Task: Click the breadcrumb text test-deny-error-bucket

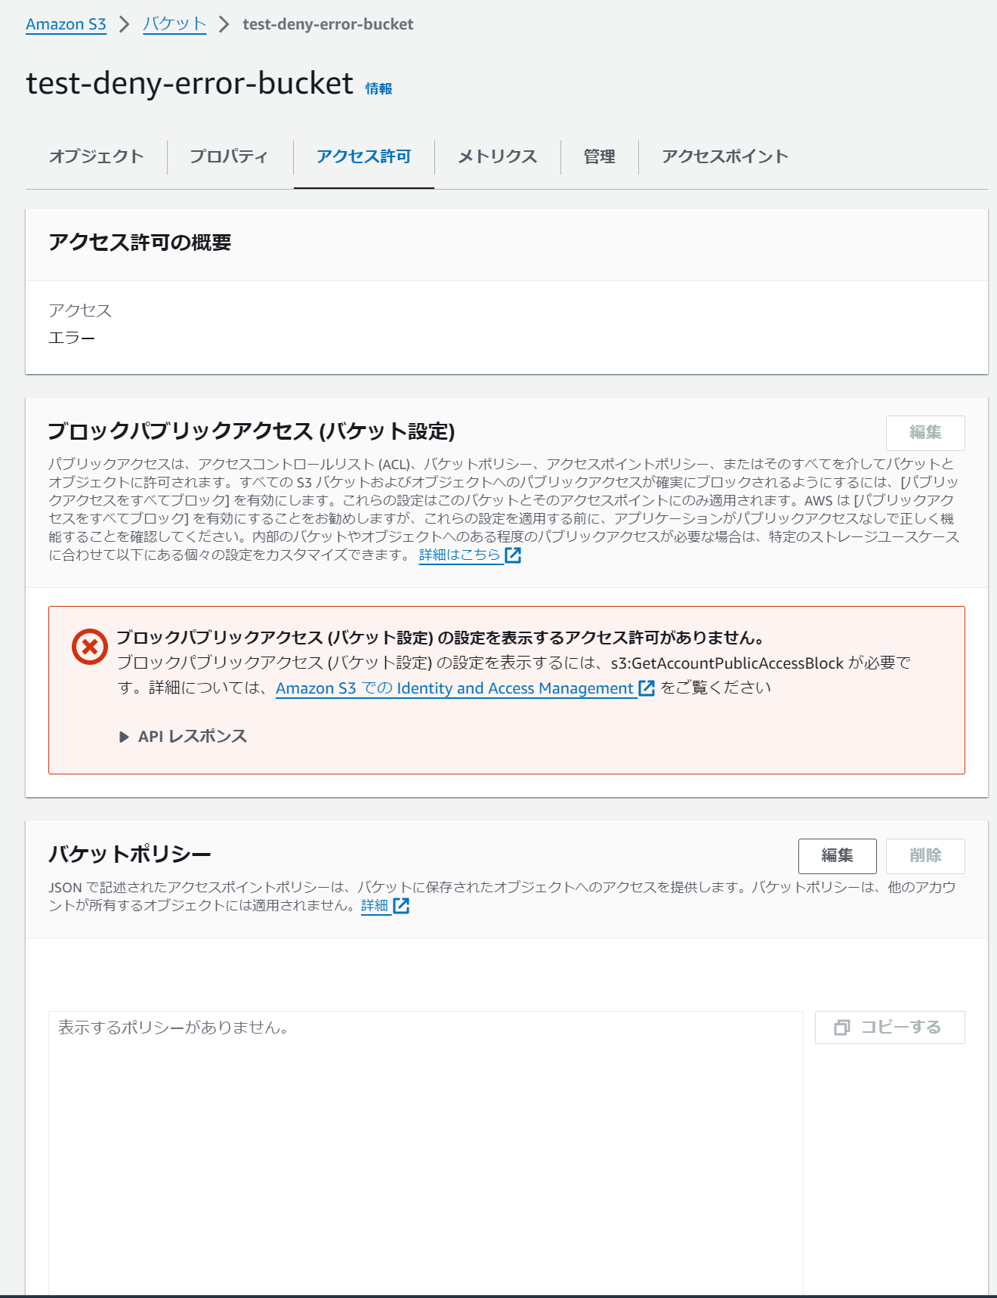Action: click(x=328, y=24)
